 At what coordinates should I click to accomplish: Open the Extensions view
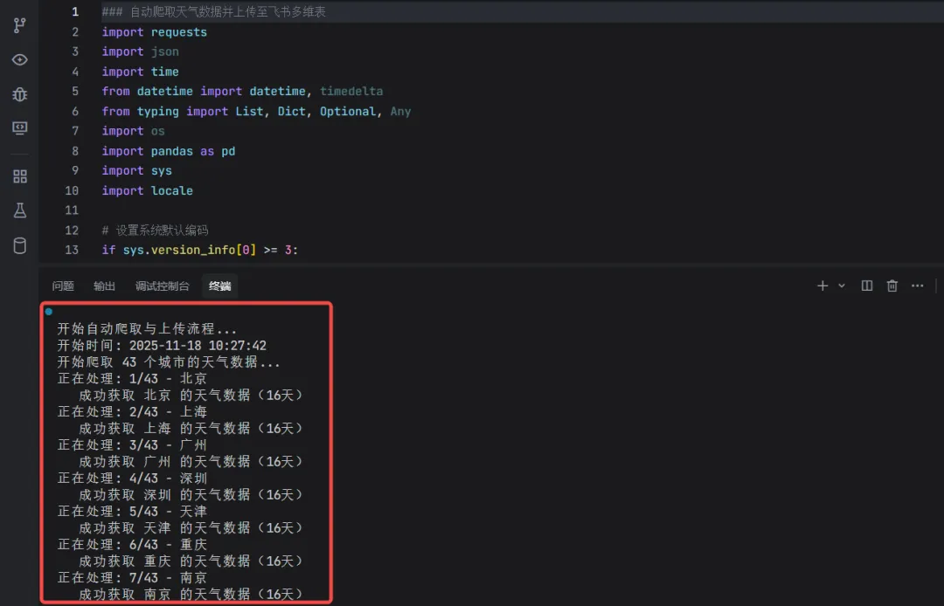[x=19, y=176]
